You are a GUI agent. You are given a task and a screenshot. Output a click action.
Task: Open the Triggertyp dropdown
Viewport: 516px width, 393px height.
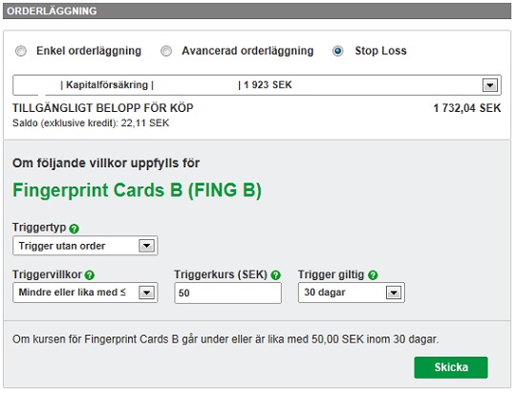85,246
